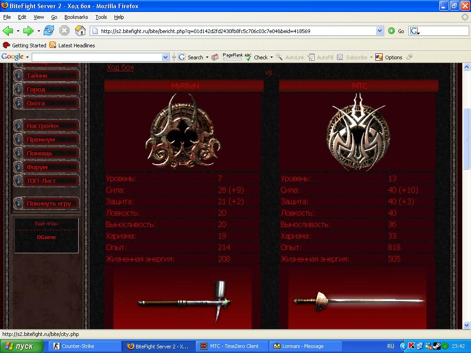Click MyRReN's axe weapon image
Screen dimensions: 471x353
(184, 302)
